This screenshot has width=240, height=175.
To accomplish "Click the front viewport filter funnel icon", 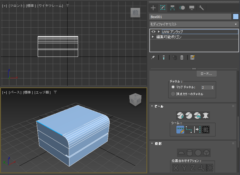I will tap(68, 5).
